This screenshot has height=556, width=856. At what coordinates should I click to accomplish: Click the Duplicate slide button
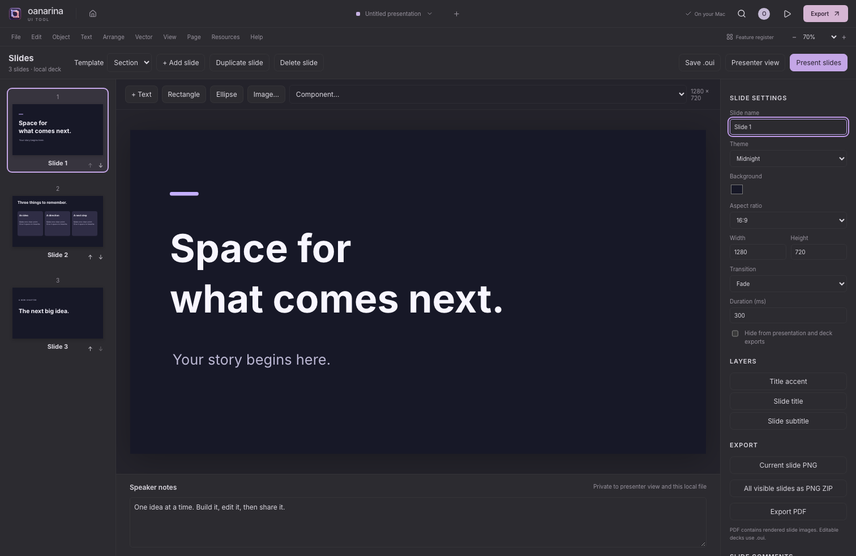239,63
